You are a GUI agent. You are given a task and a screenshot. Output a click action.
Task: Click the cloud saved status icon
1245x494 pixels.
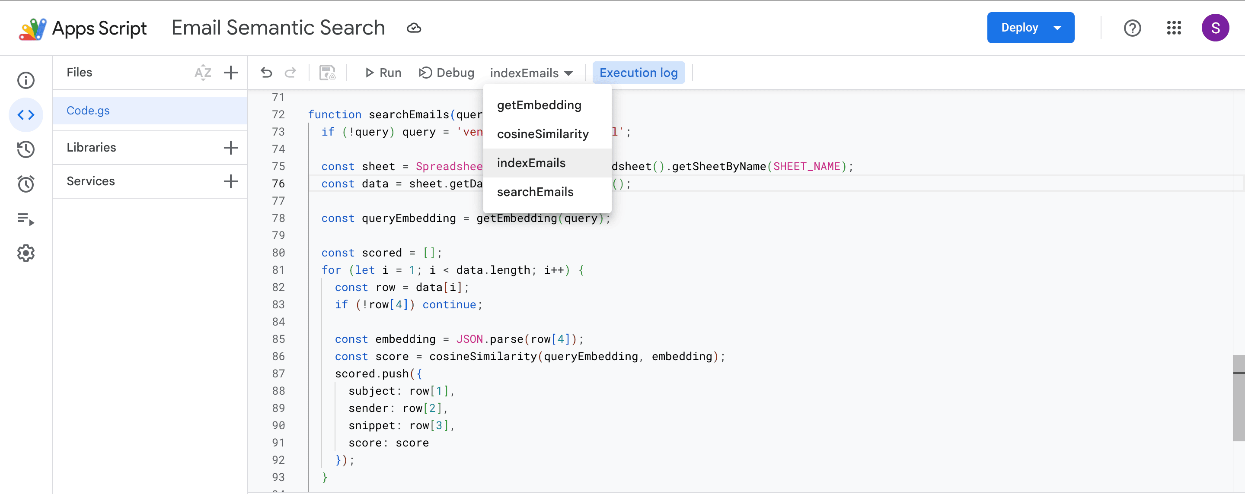414,28
